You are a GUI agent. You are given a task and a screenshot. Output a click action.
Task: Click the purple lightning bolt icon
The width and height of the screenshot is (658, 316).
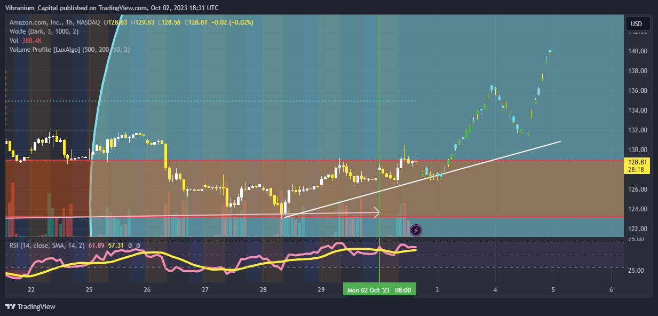(x=416, y=231)
